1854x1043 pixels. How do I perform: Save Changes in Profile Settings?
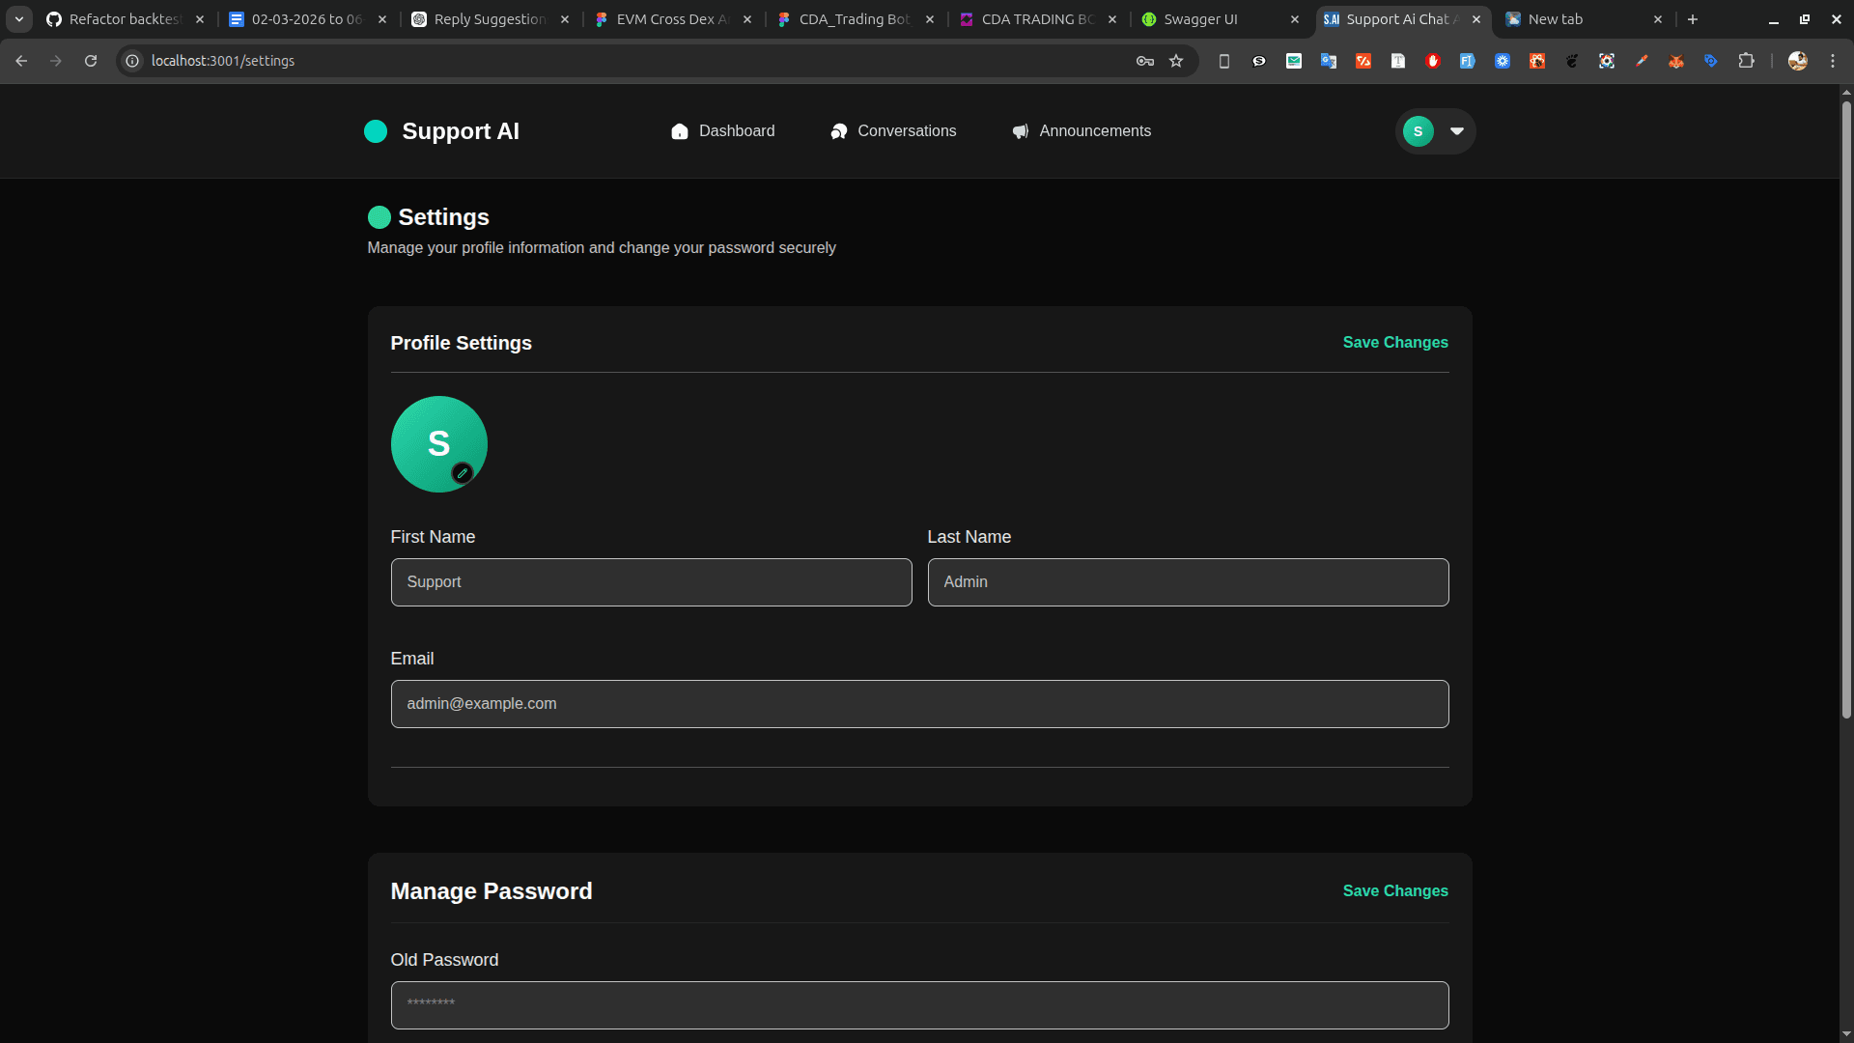coord(1394,343)
